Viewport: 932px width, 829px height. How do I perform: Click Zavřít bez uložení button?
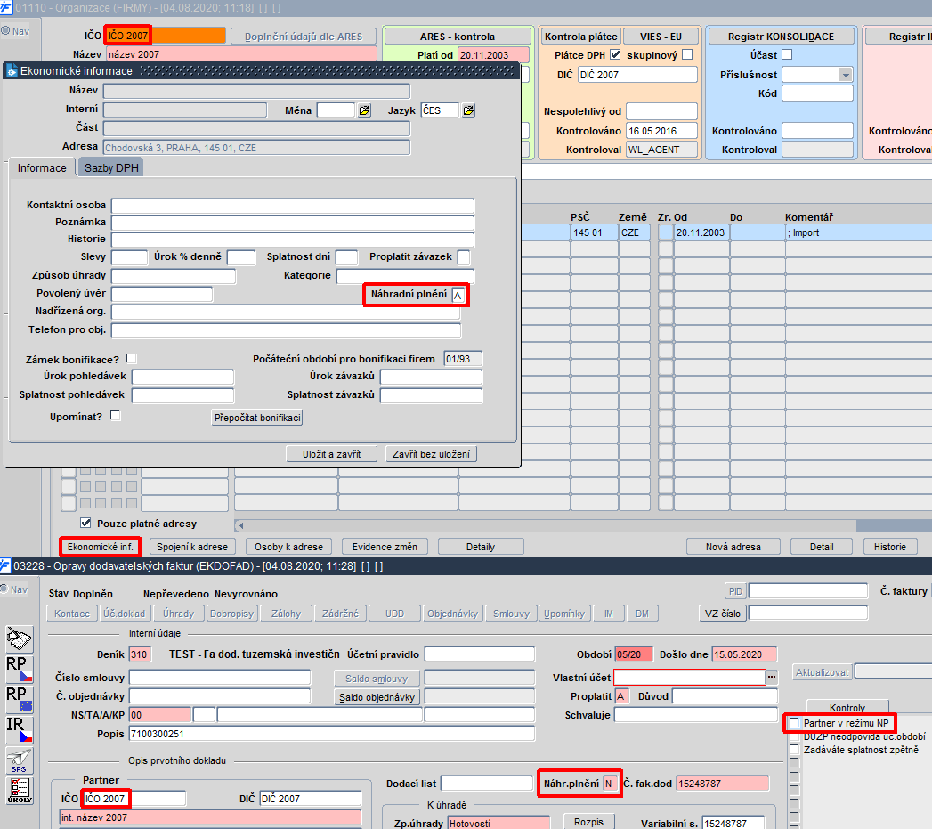431,454
